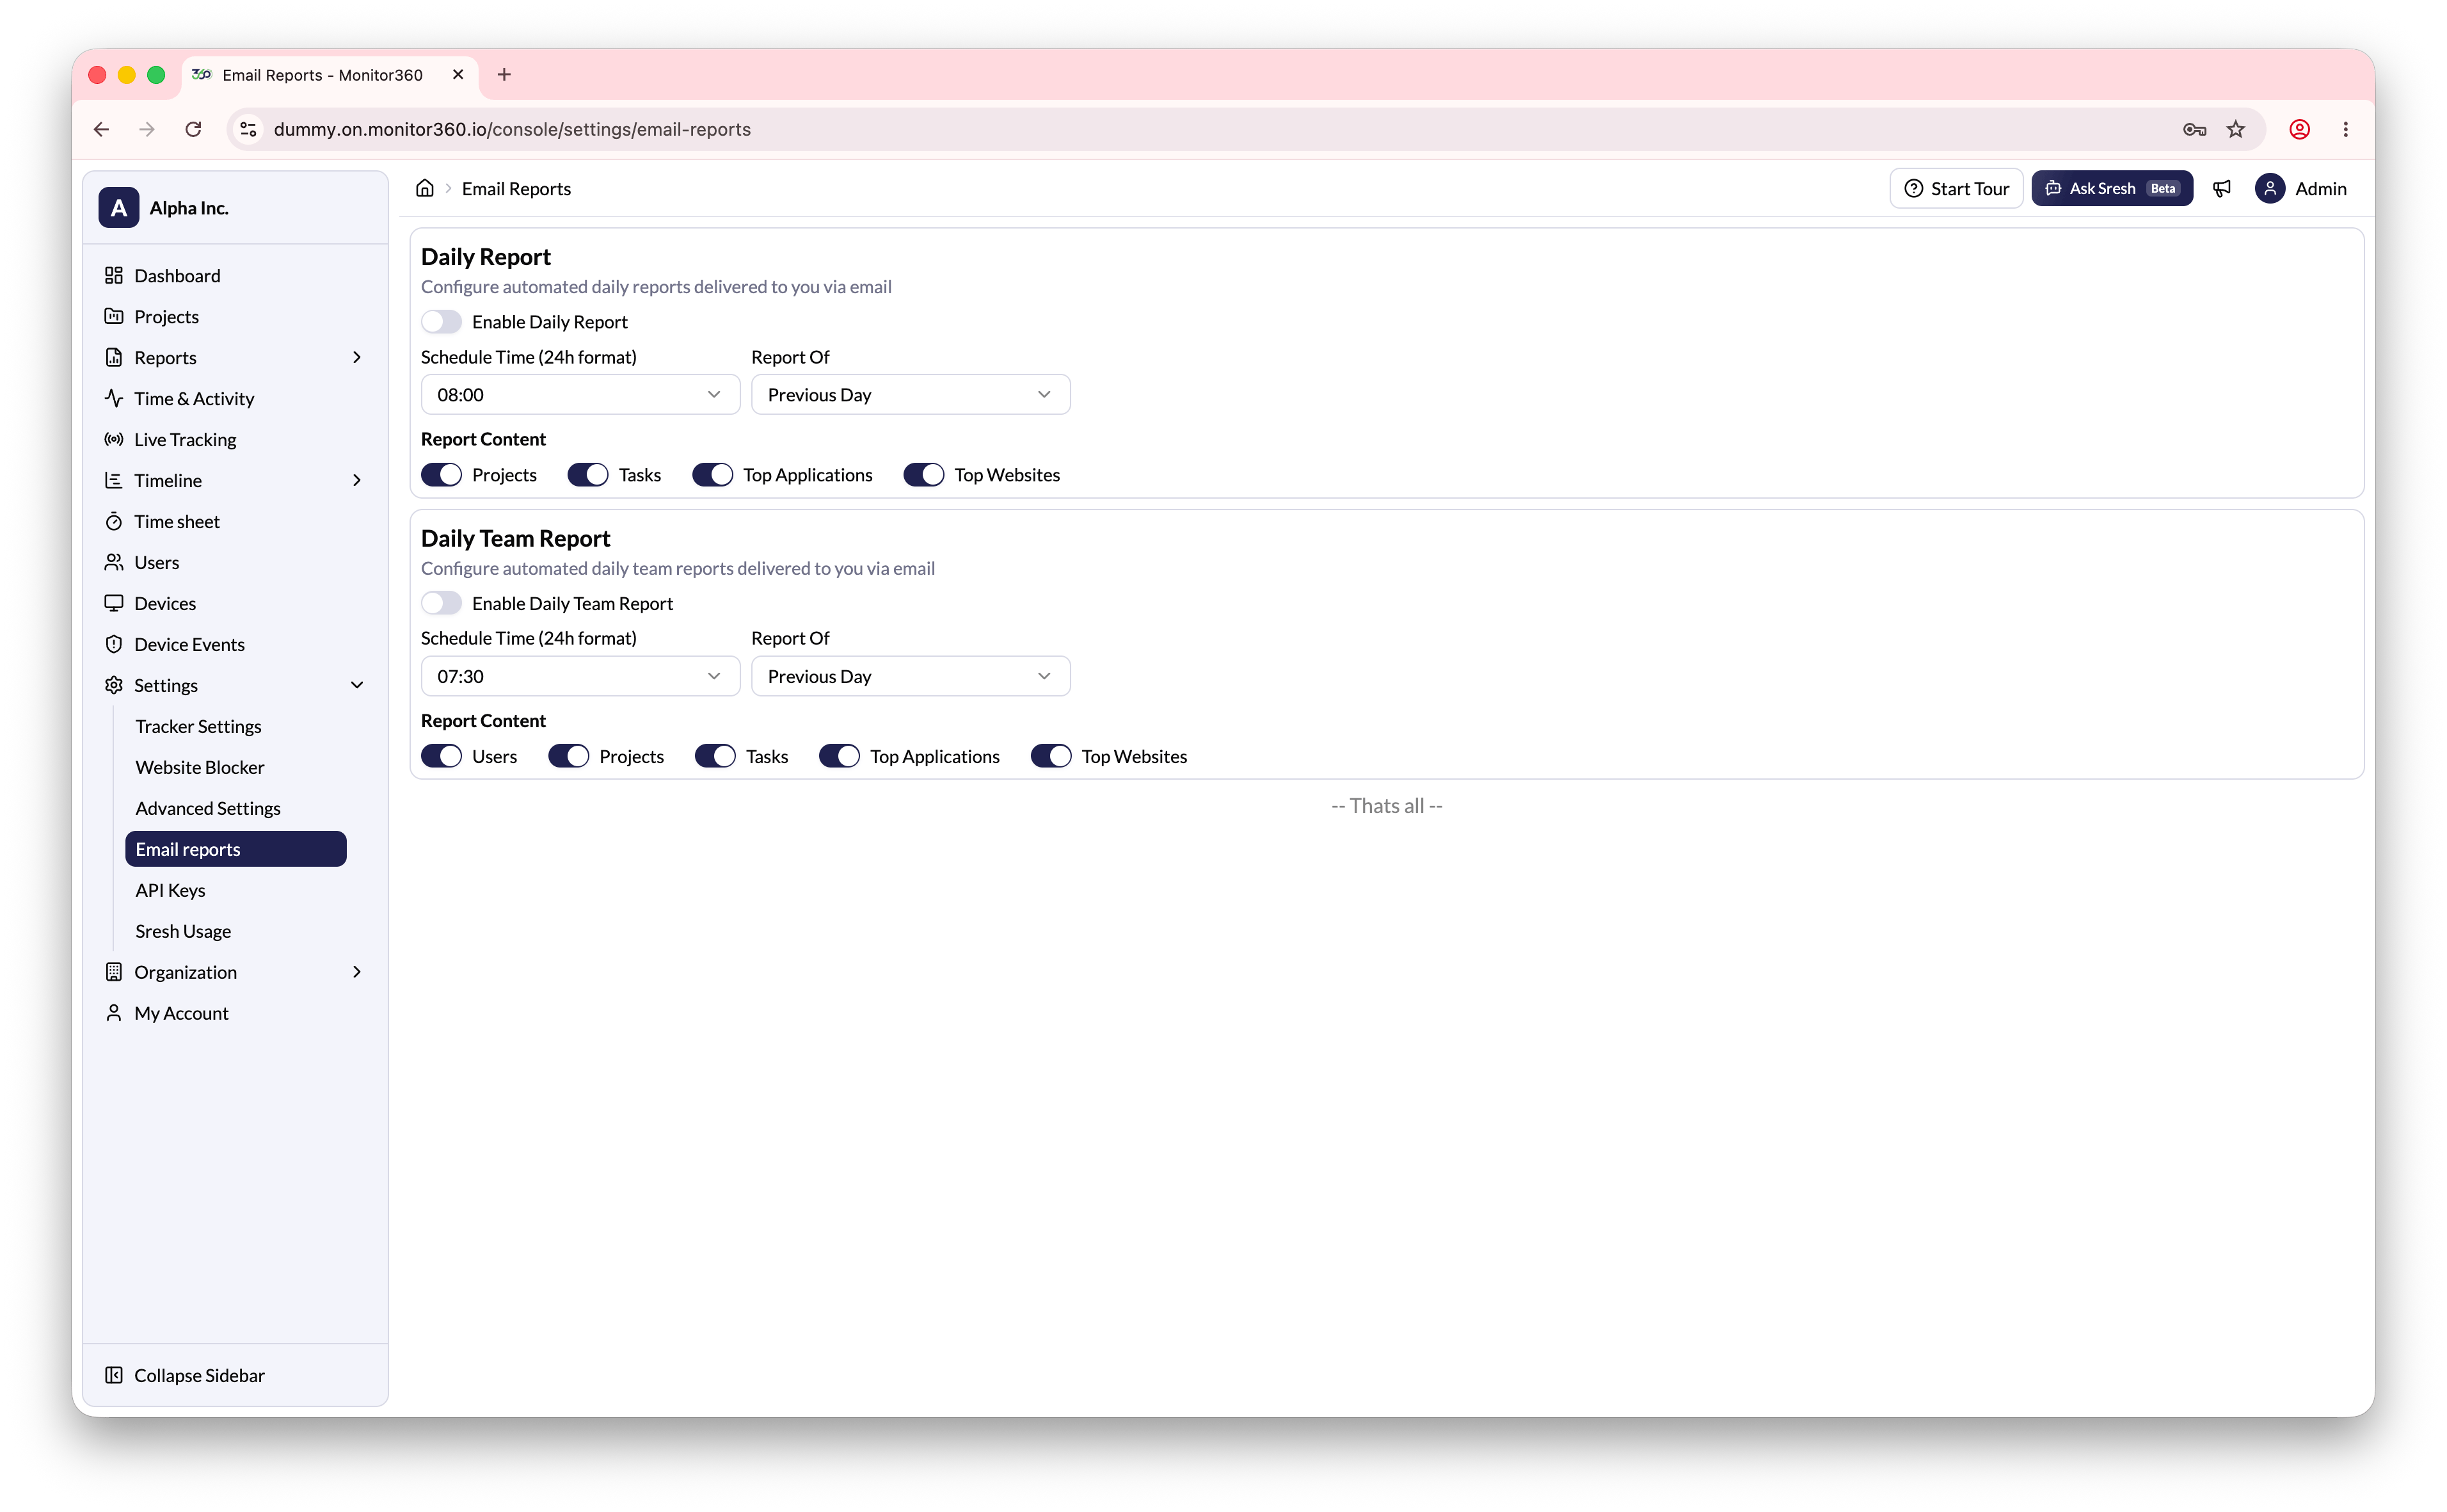View site information icon in address bar
2447x1512 pixels.
(x=248, y=129)
